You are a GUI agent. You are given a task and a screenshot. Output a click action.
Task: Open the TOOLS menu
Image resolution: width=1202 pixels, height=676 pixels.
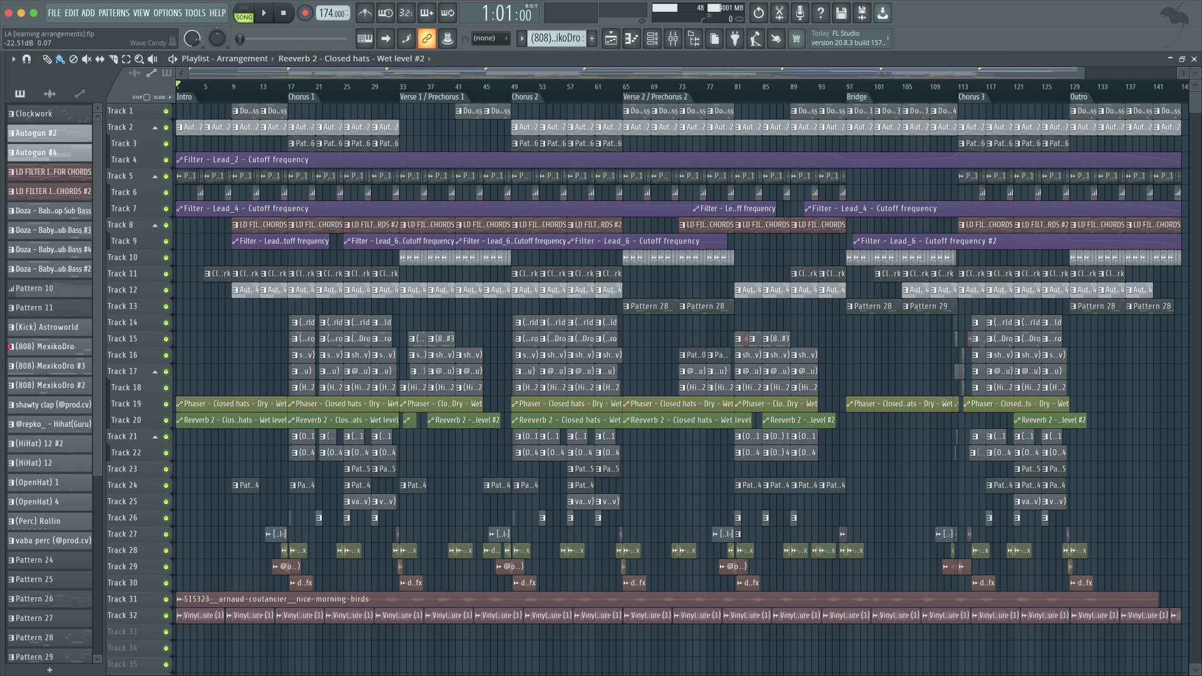pyautogui.click(x=195, y=13)
